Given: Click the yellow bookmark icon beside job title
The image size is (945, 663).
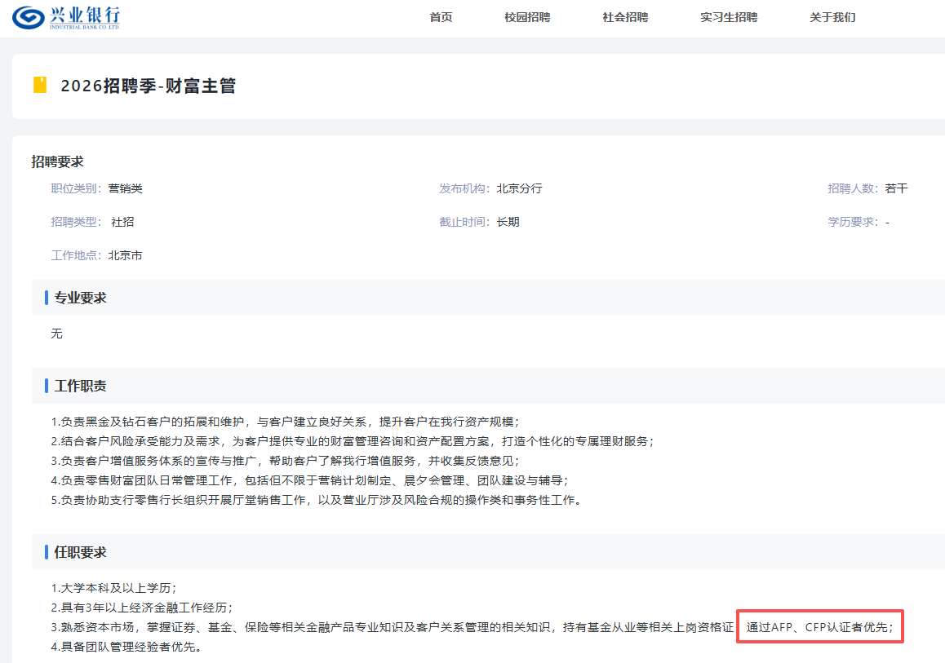Looking at the screenshot, I should click(39, 85).
